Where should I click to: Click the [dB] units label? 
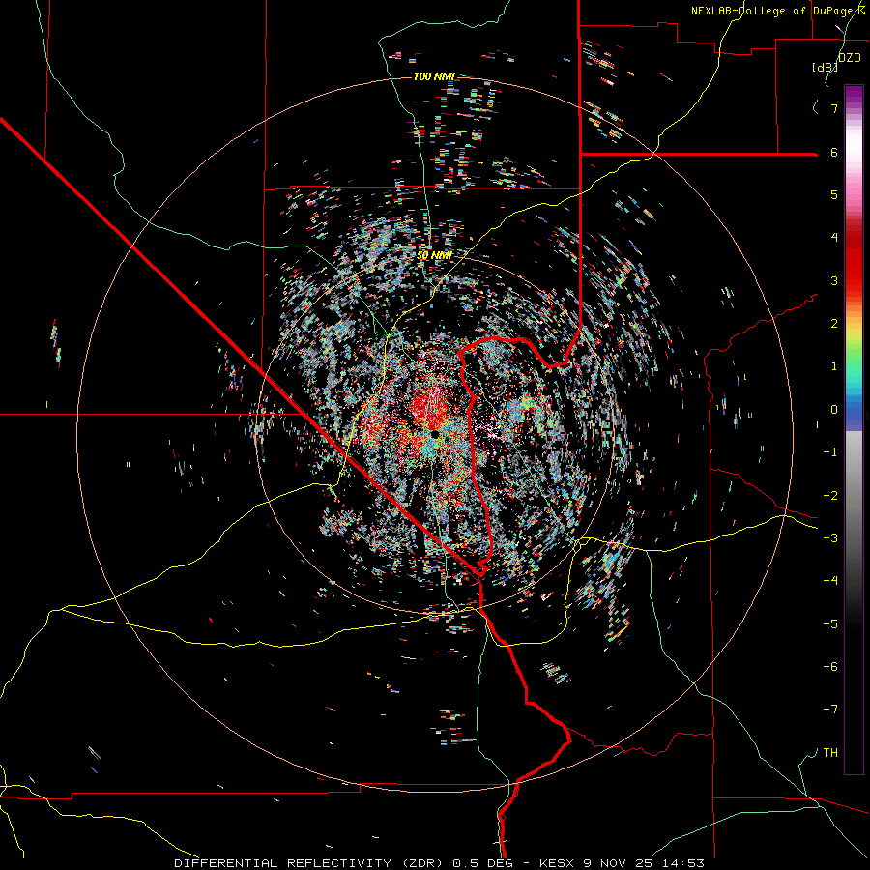pos(826,68)
